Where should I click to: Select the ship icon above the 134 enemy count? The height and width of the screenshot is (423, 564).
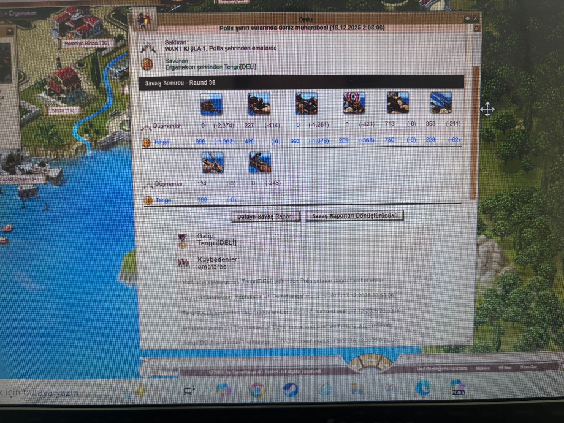click(x=213, y=162)
